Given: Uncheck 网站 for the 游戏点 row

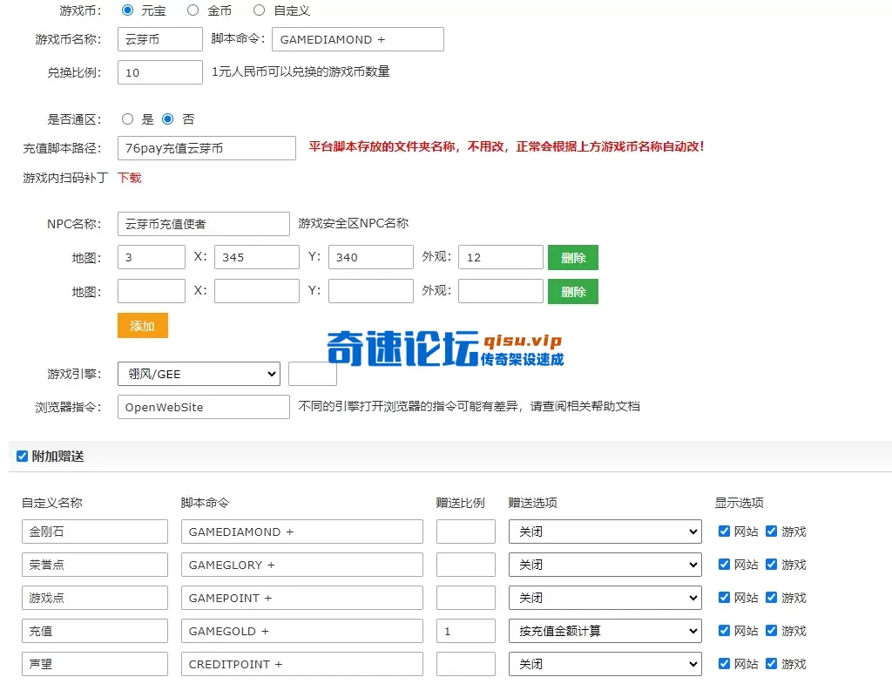Looking at the screenshot, I should pyautogui.click(x=724, y=598).
